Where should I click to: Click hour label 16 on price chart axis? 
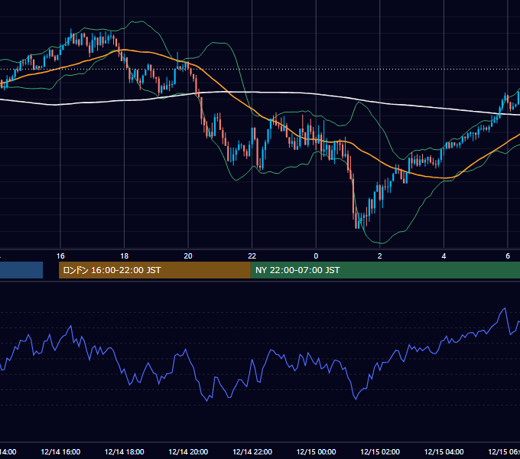pos(60,256)
